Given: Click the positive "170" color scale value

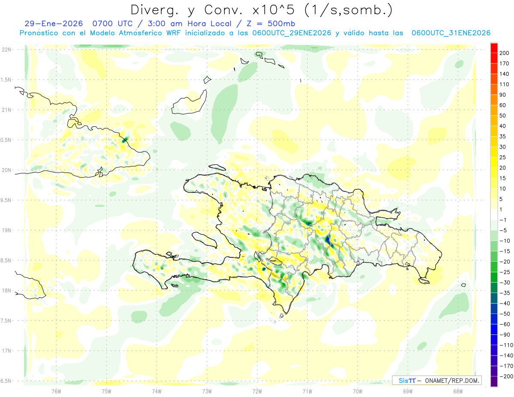Looking at the screenshot, I should [x=505, y=63].
